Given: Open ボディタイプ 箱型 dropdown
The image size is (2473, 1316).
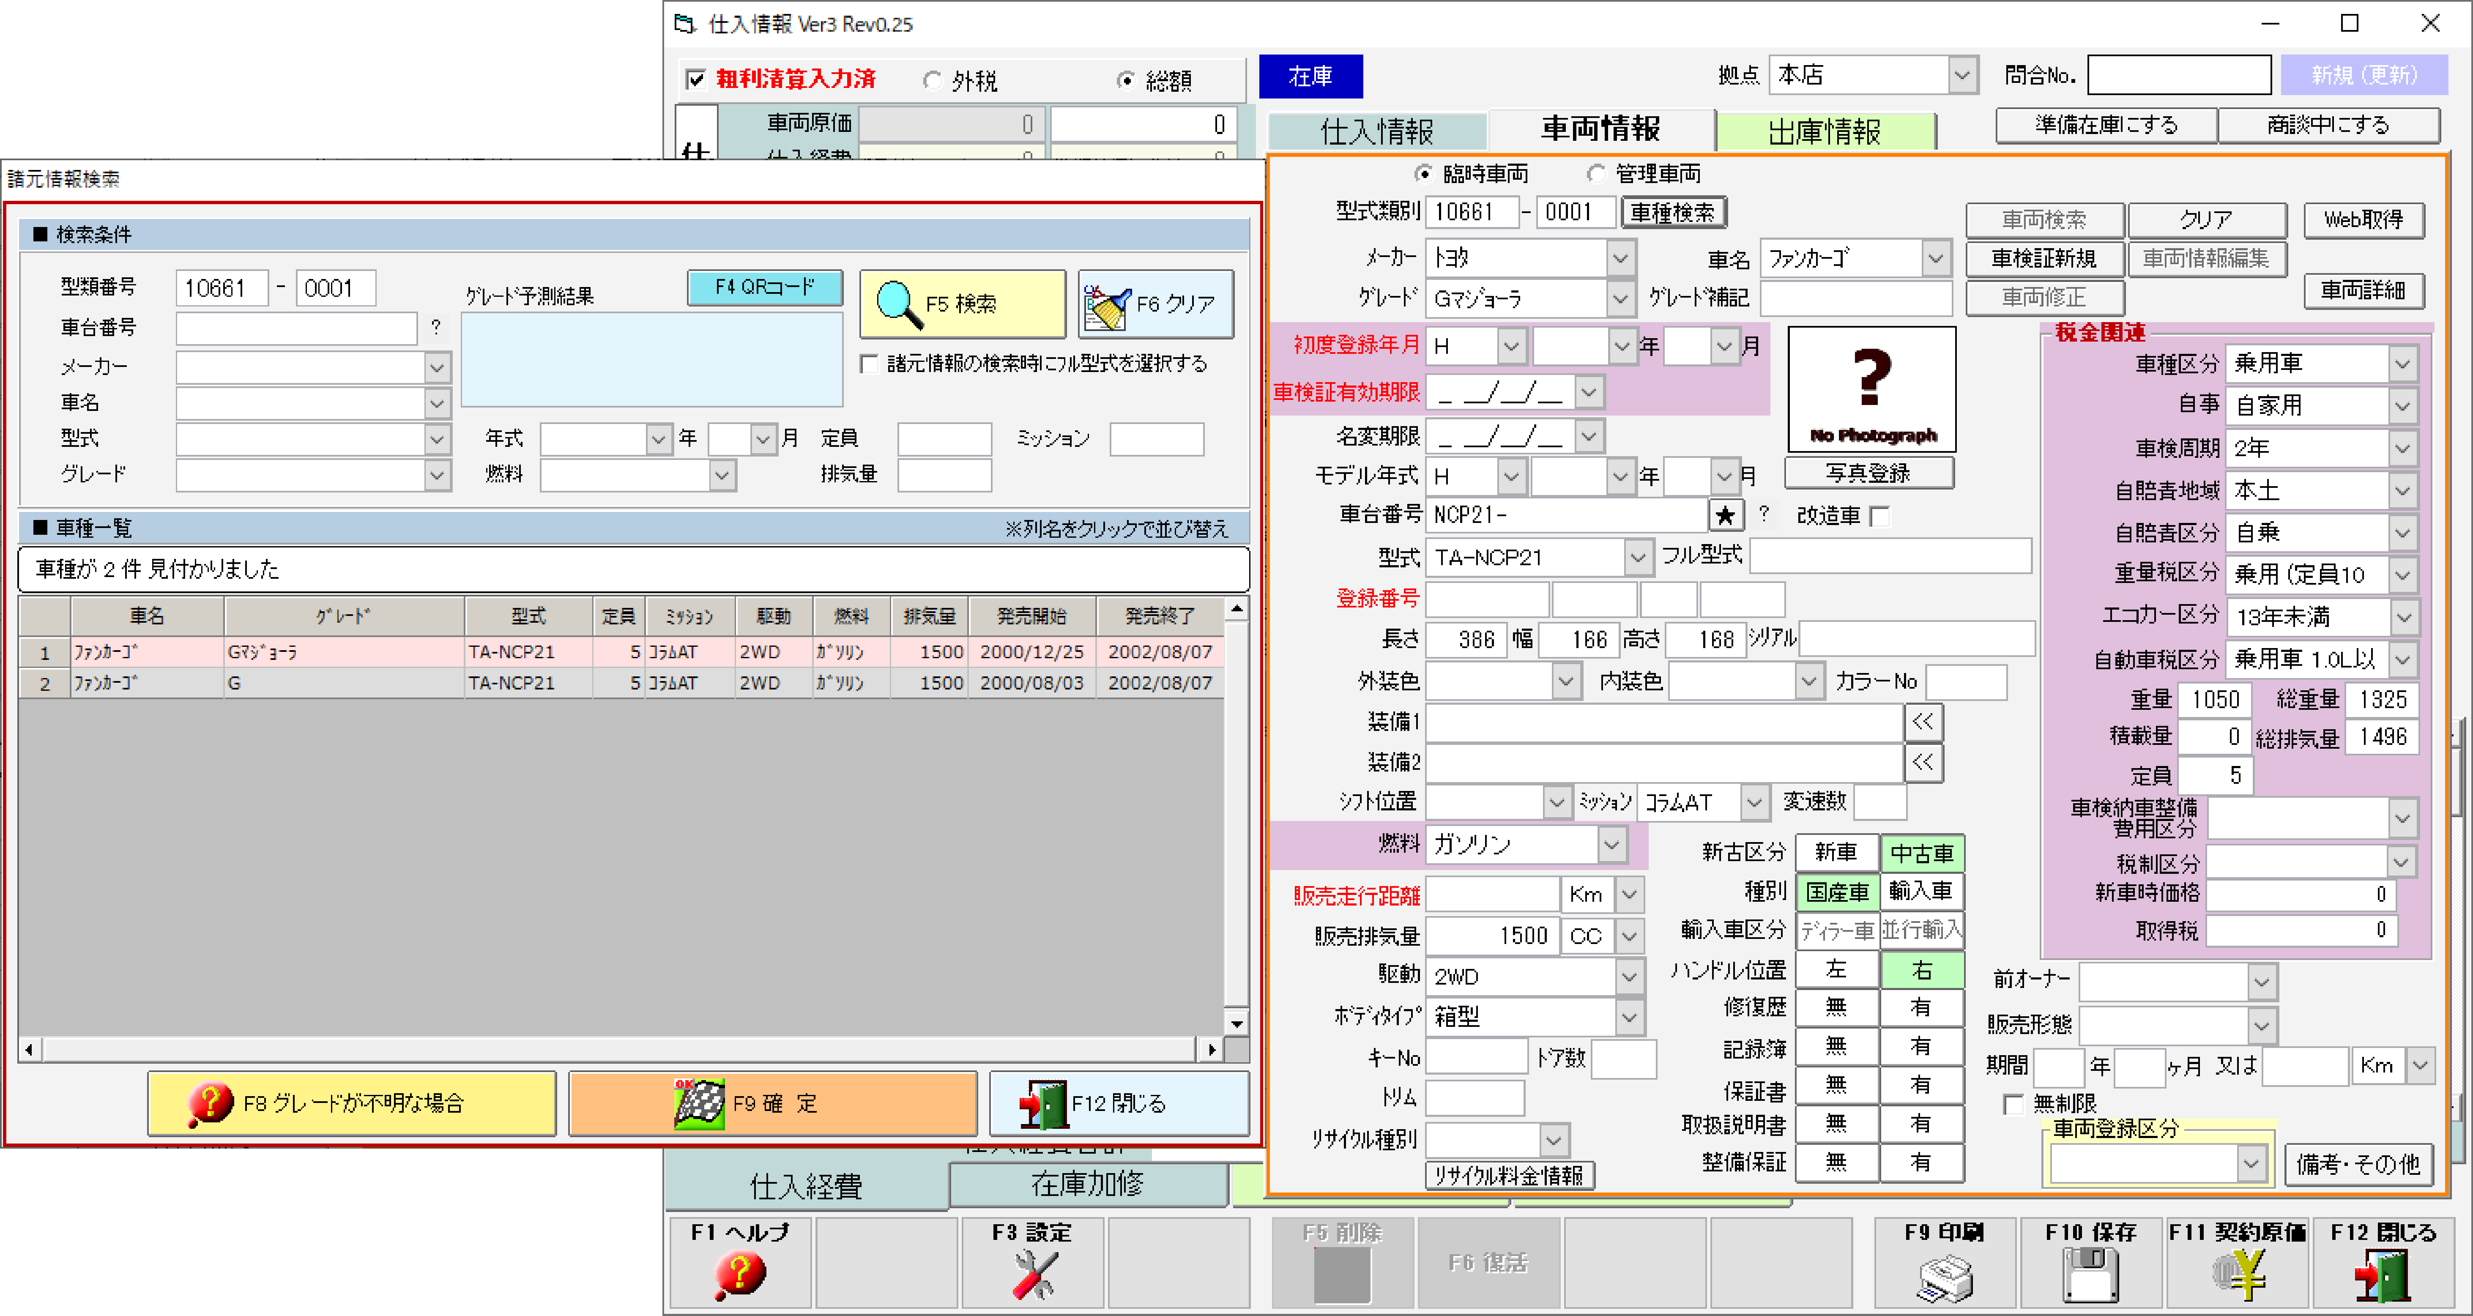Looking at the screenshot, I should click(1629, 1018).
